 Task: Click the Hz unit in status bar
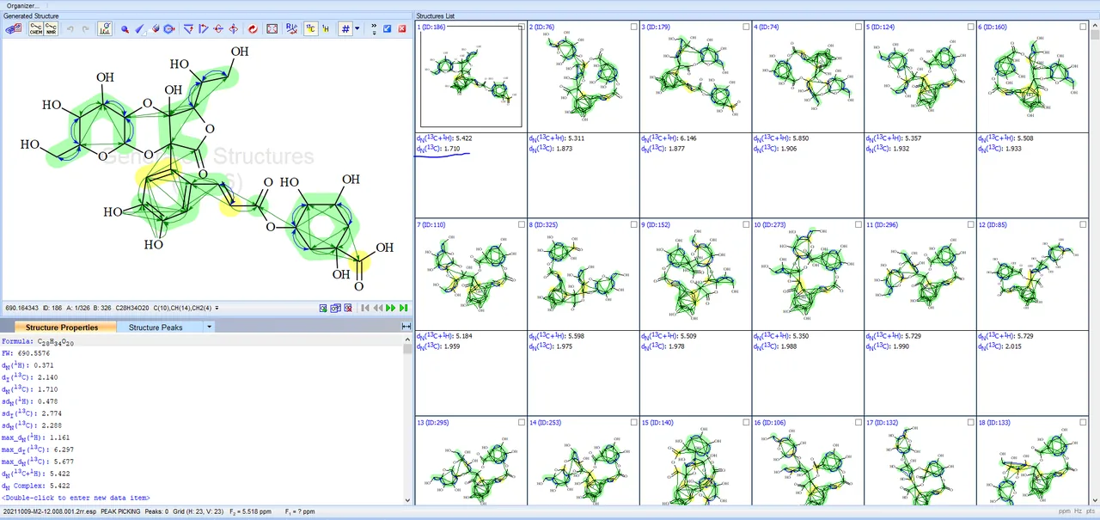click(1079, 512)
